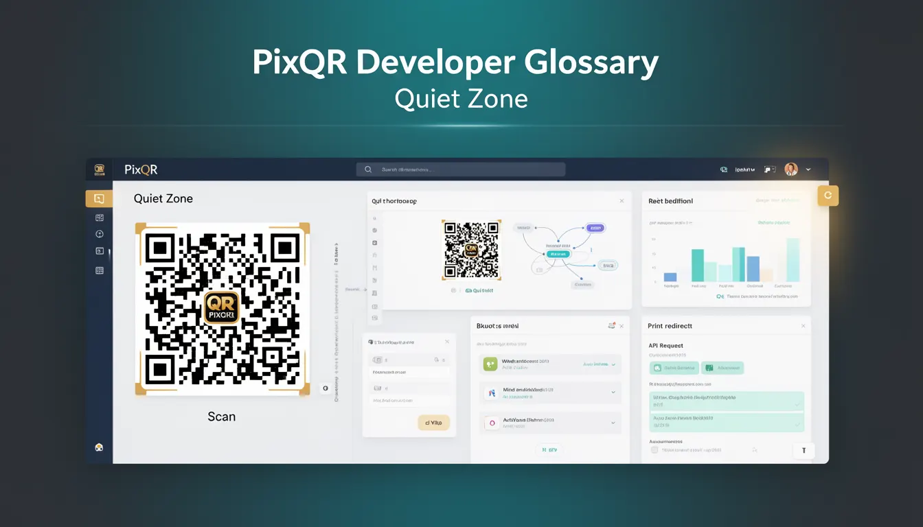Toggle the checkmark on the second green row
The width and height of the screenshot is (923, 527).
[797, 425]
